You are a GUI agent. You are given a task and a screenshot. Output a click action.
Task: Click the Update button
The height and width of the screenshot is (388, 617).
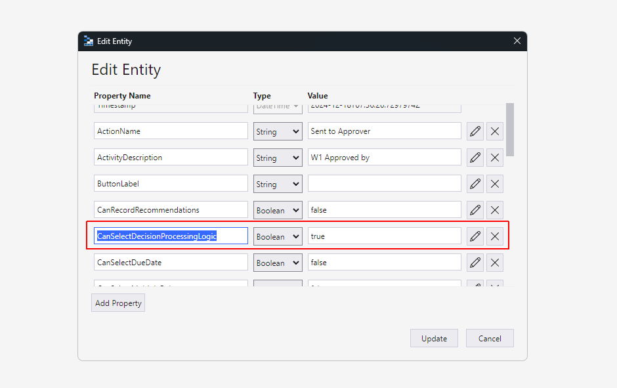[434, 339]
